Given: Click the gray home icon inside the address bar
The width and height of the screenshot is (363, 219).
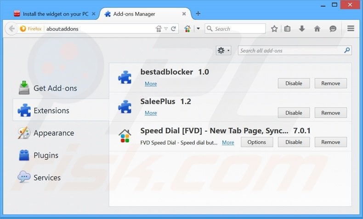Looking at the screenshot, I should pos(159,29).
